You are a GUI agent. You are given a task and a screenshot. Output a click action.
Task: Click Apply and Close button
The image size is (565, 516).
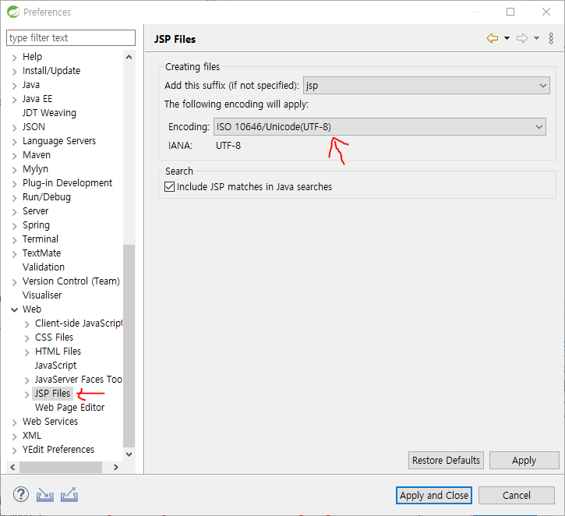click(434, 495)
